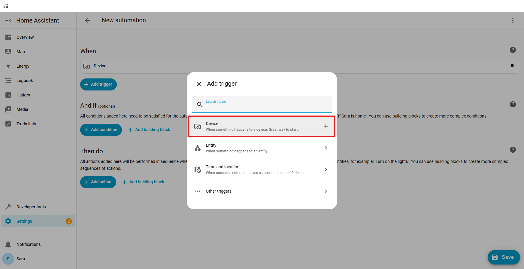Viewport: 524px width, 269px height.
Task: Open help for the Then do section
Action: point(513,150)
